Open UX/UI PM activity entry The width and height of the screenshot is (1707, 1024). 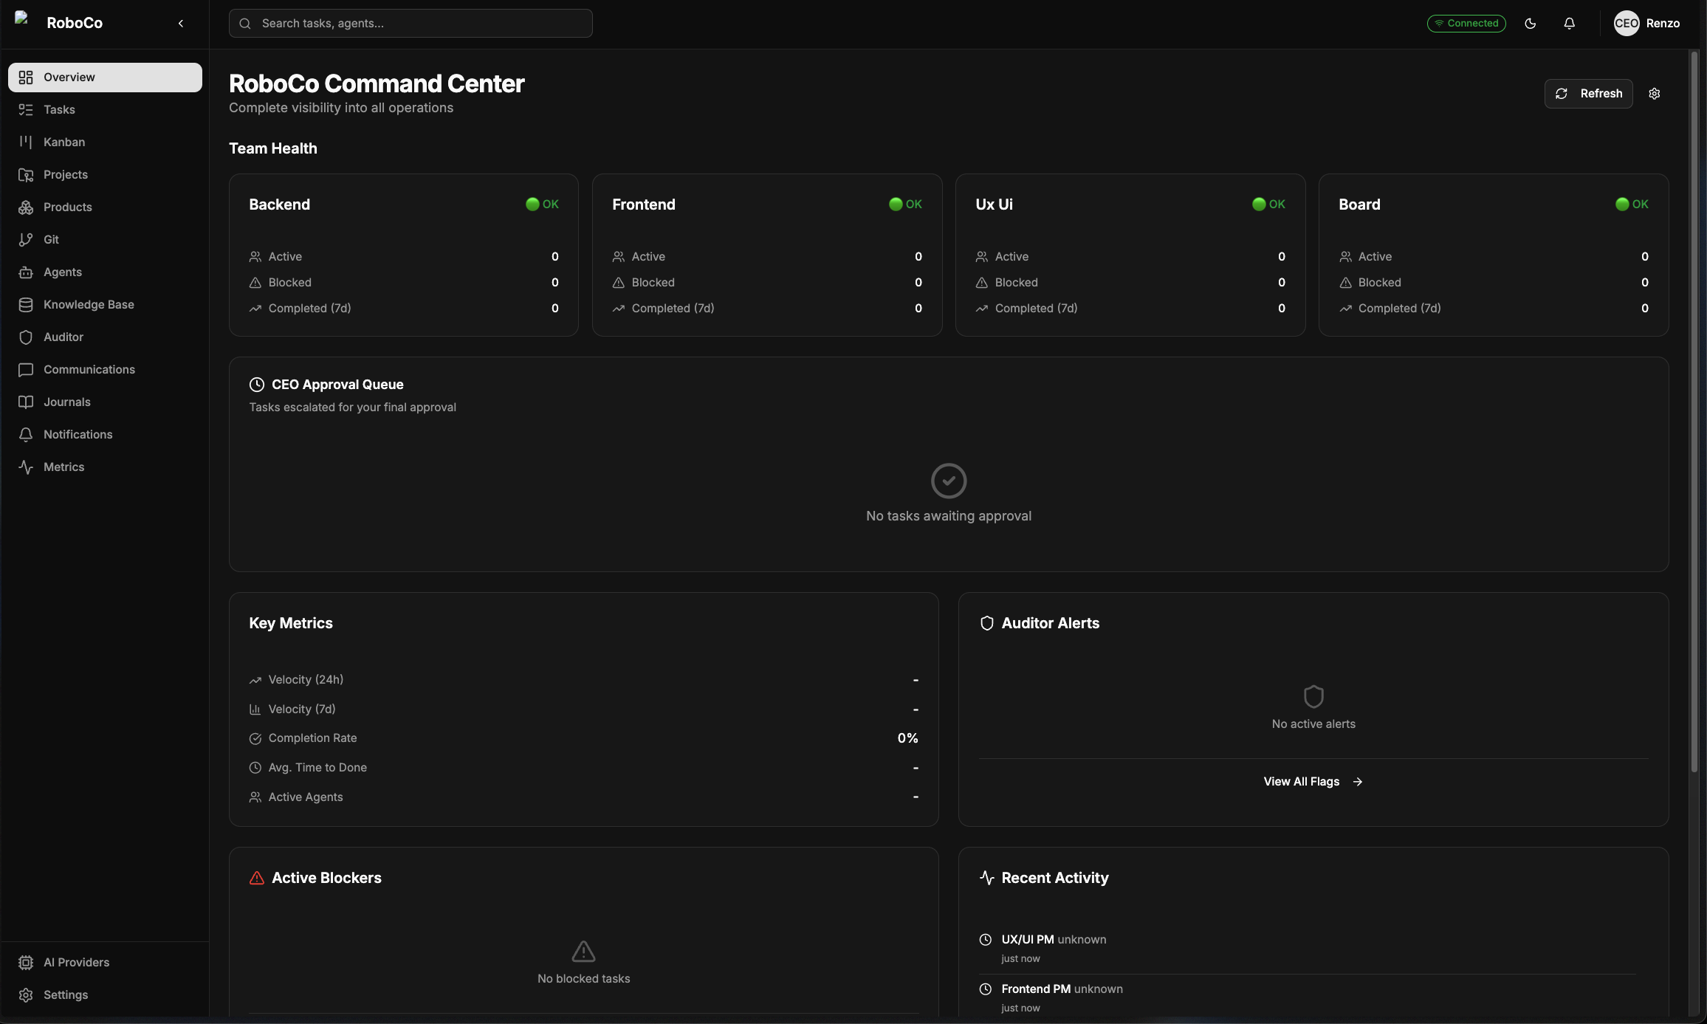click(x=1308, y=949)
